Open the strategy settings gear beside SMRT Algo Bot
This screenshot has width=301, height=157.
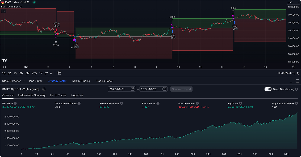pos(44,89)
